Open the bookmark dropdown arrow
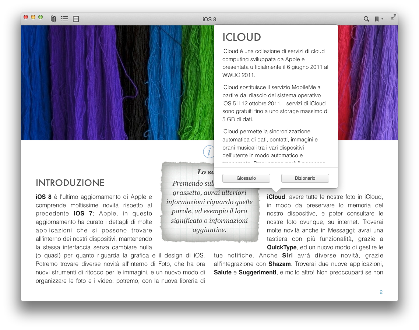The height and width of the screenshot is (330, 419). tap(383, 18)
